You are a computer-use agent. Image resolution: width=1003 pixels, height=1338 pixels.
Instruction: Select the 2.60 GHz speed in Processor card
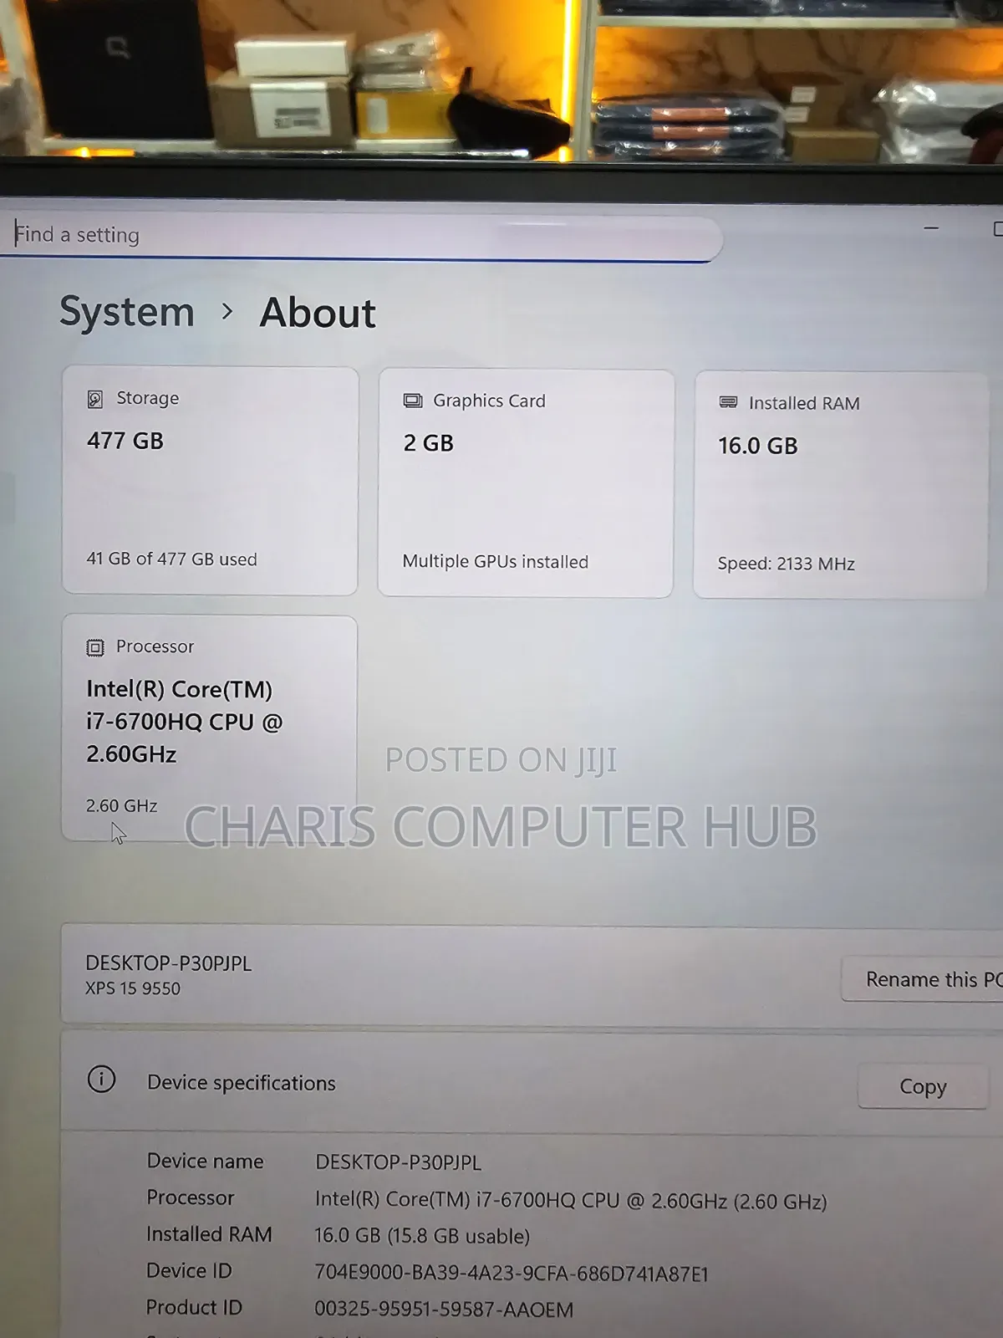click(122, 806)
